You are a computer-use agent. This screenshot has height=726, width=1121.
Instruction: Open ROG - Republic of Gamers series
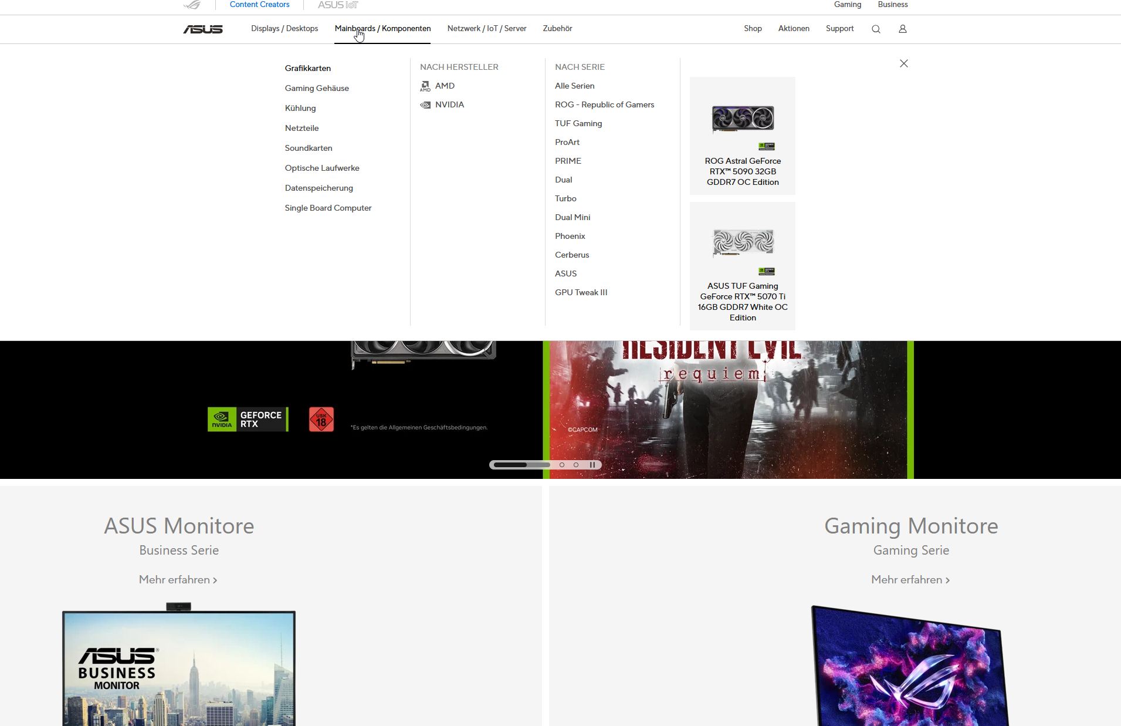point(605,104)
